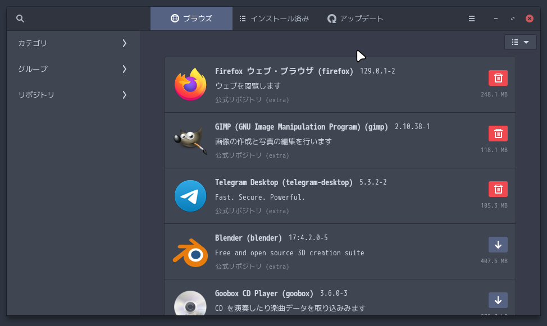Open the search magnifier icon
The width and height of the screenshot is (547, 326).
click(20, 19)
